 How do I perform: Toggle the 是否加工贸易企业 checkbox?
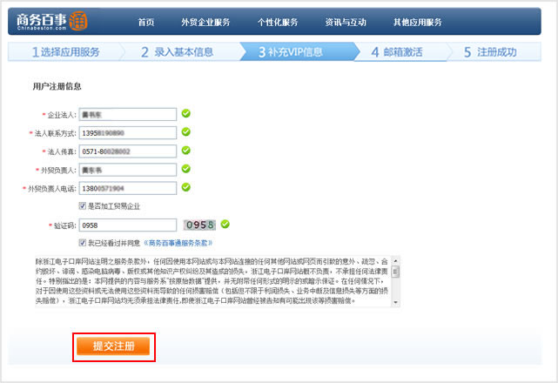[x=83, y=206]
